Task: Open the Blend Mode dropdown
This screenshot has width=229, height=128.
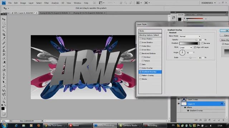Action: click(x=190, y=36)
